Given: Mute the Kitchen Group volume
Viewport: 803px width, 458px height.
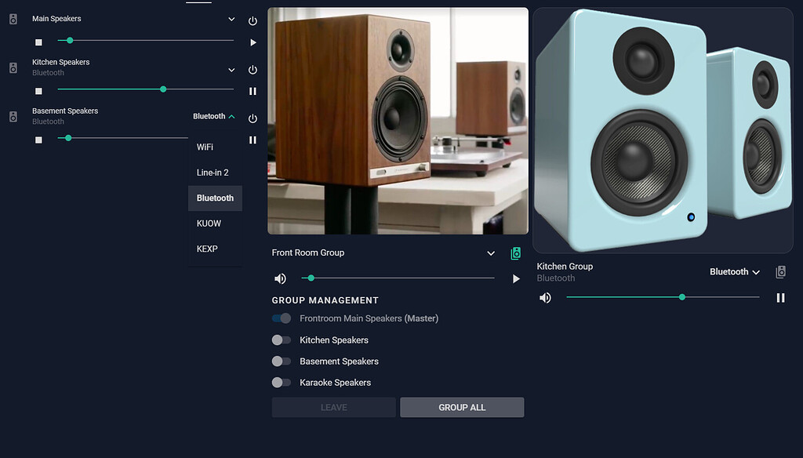Looking at the screenshot, I should tap(545, 297).
